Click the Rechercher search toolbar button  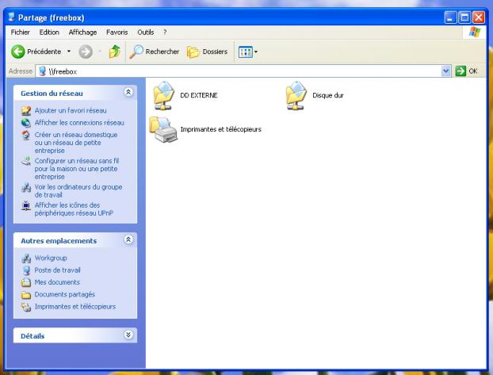[141, 52]
